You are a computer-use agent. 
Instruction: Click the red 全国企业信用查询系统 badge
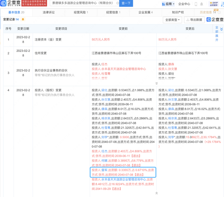click(x=34, y=3)
